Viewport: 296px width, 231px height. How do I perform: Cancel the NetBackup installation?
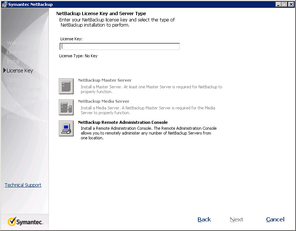[275, 220]
